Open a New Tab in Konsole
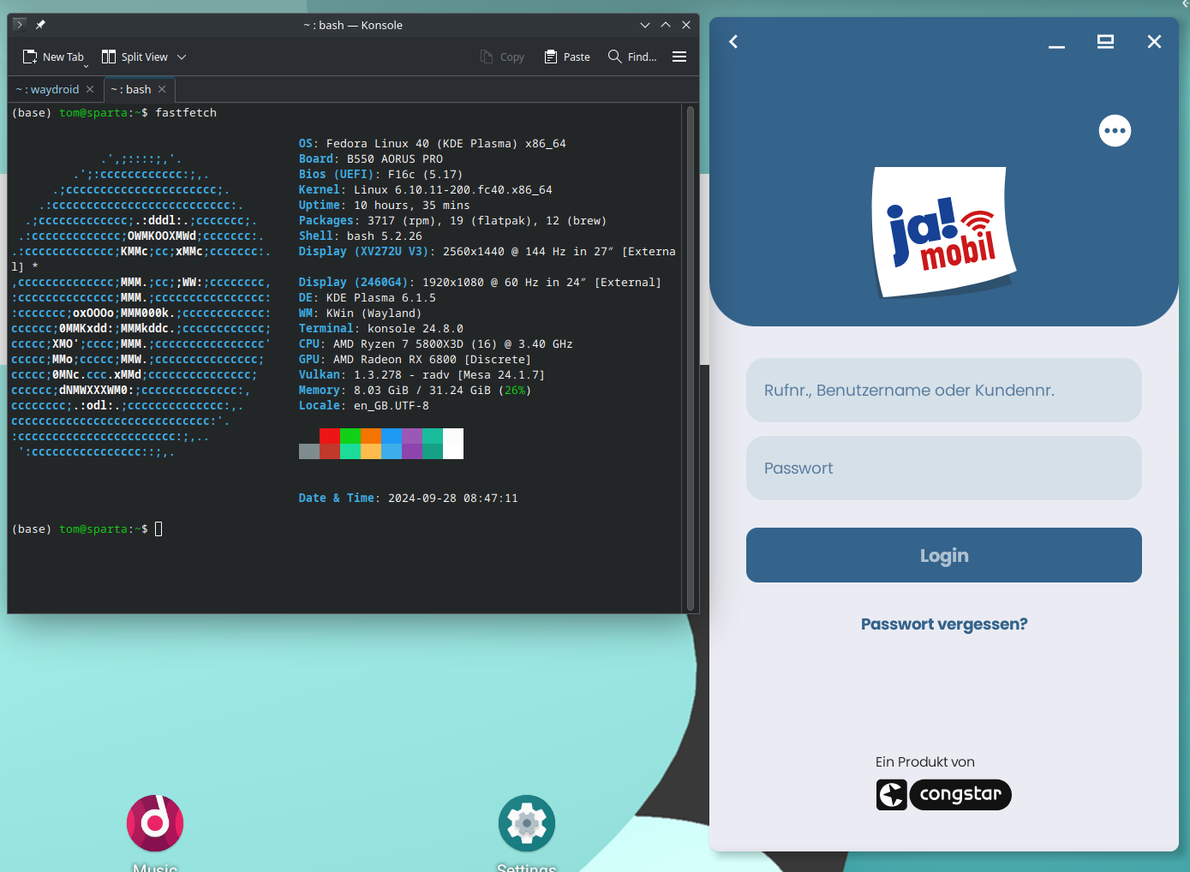This screenshot has width=1190, height=872. coord(53,57)
